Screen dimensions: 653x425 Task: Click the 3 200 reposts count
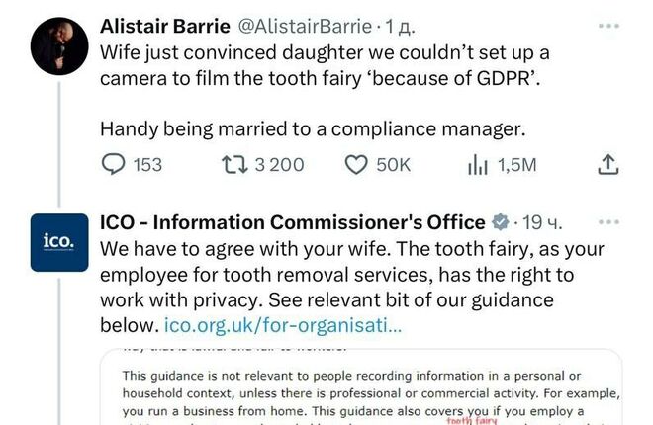coord(279,164)
